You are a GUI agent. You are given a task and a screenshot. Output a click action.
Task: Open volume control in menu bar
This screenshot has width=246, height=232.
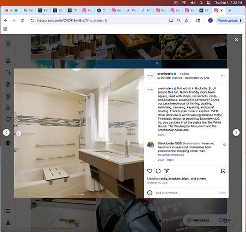tap(193, 3)
